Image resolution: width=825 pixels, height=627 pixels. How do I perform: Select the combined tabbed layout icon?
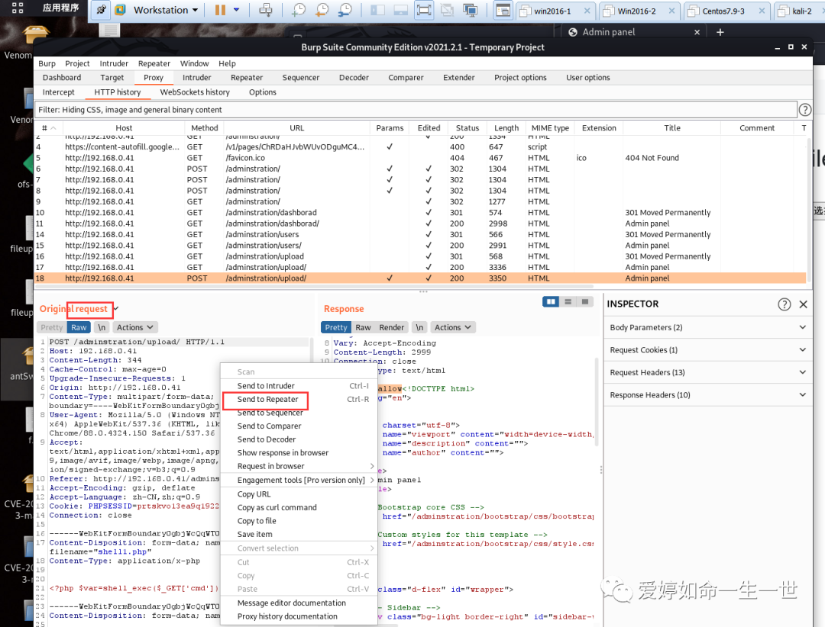pos(585,301)
